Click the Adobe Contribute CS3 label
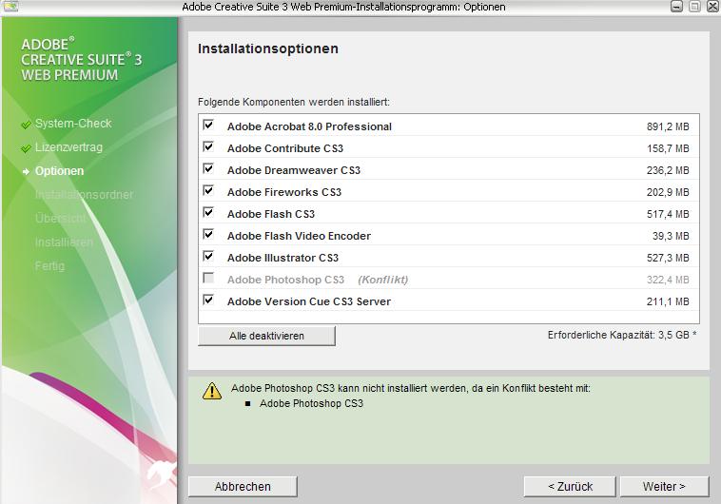This screenshot has width=721, height=504. click(285, 148)
